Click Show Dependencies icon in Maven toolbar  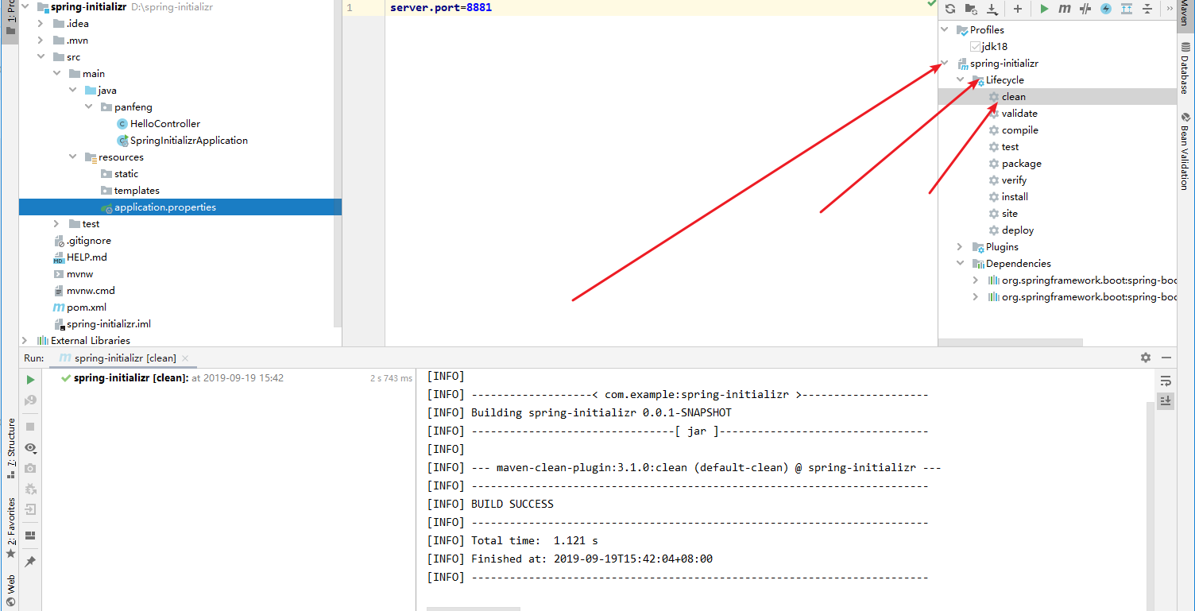[1127, 9]
